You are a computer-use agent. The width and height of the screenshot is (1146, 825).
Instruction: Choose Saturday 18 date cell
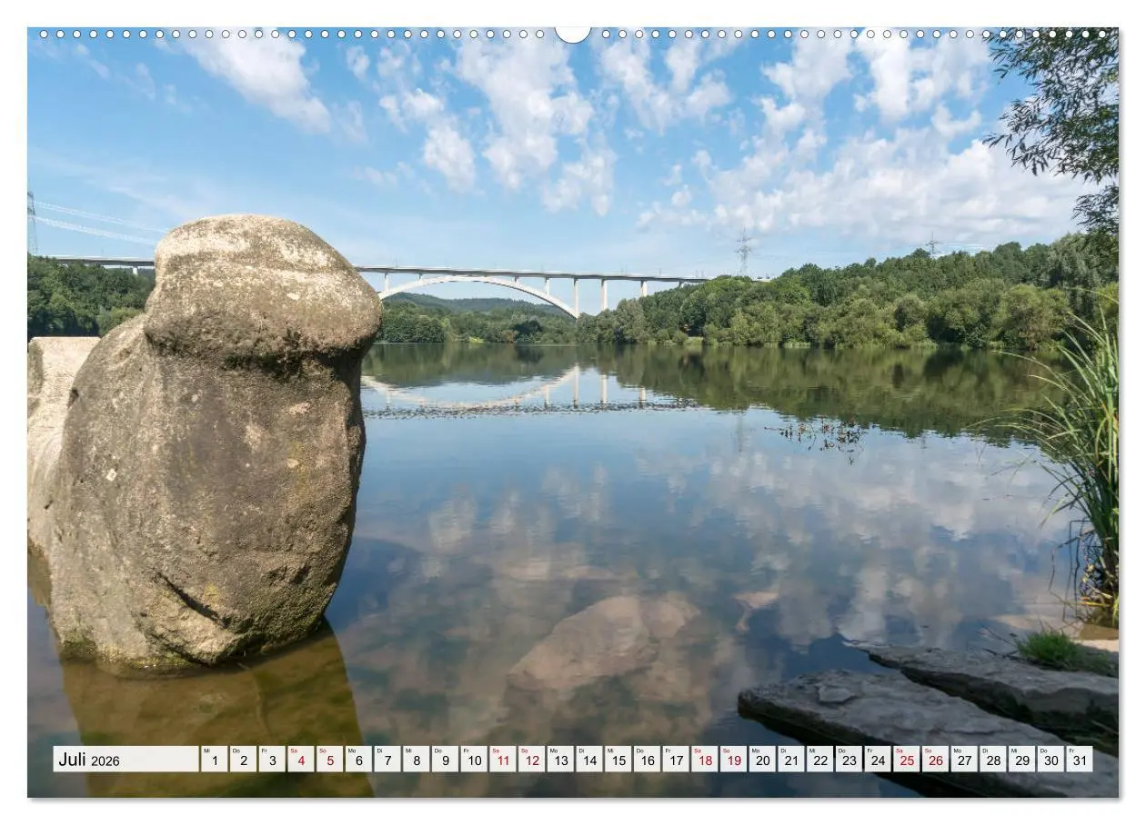[x=704, y=760]
